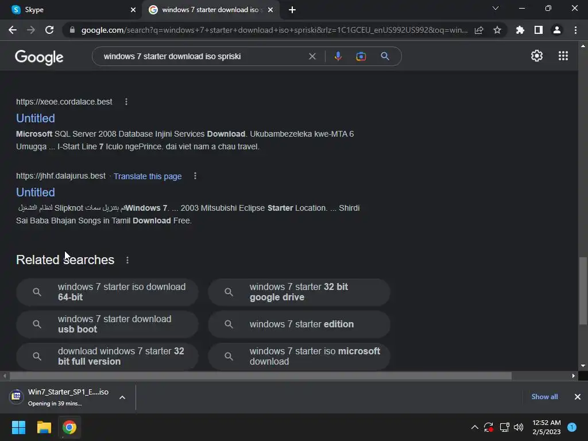Launch File Explorer from the taskbar
This screenshot has width=588, height=441.
click(x=44, y=427)
